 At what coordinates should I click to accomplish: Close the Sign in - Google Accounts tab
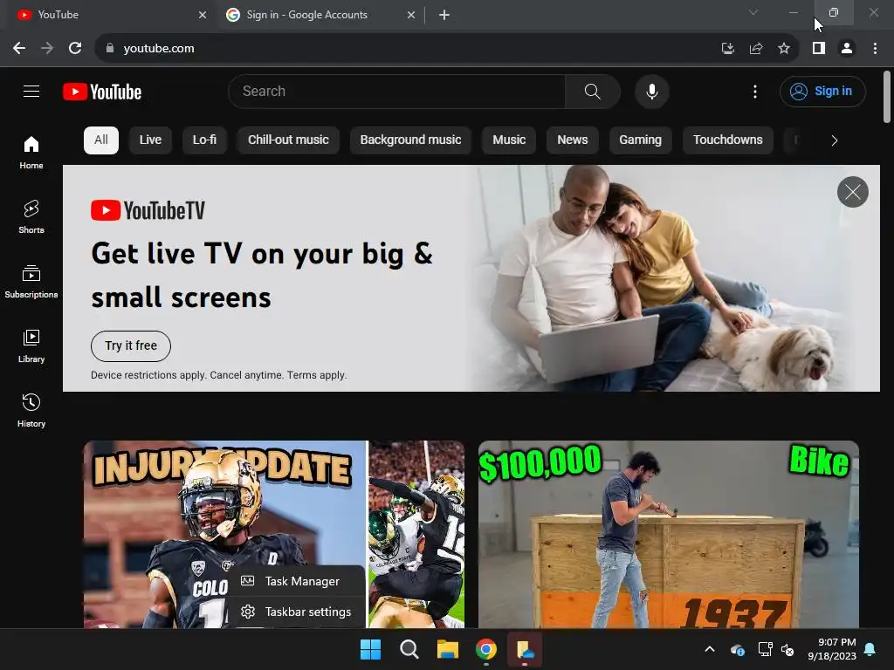click(410, 15)
